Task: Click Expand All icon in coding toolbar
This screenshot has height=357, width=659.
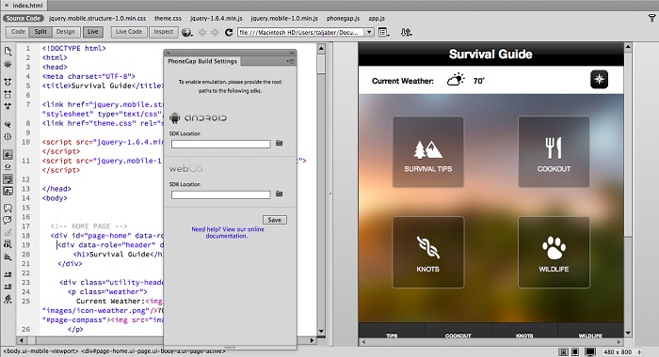Action: coord(8,106)
